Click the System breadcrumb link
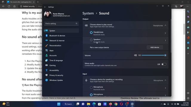Viewport: 191px width, 107px height. click(88, 13)
